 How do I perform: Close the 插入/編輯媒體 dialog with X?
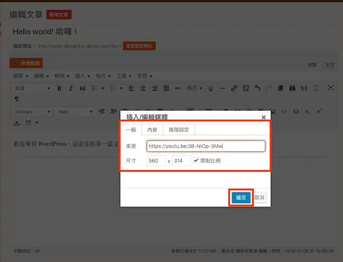(x=263, y=117)
